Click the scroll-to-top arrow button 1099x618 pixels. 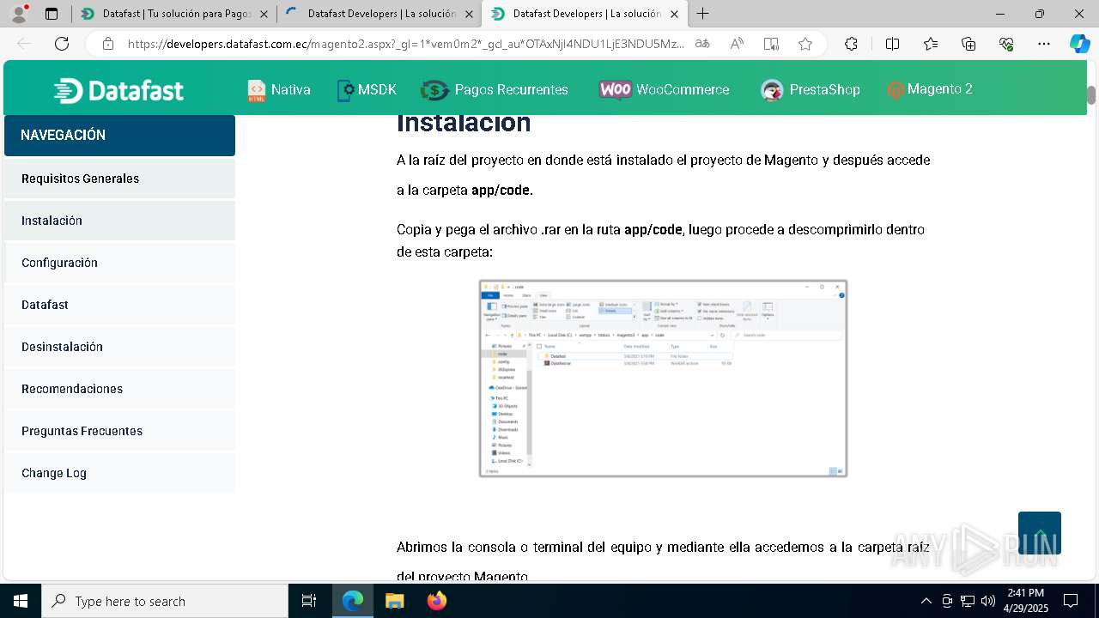click(x=1040, y=533)
